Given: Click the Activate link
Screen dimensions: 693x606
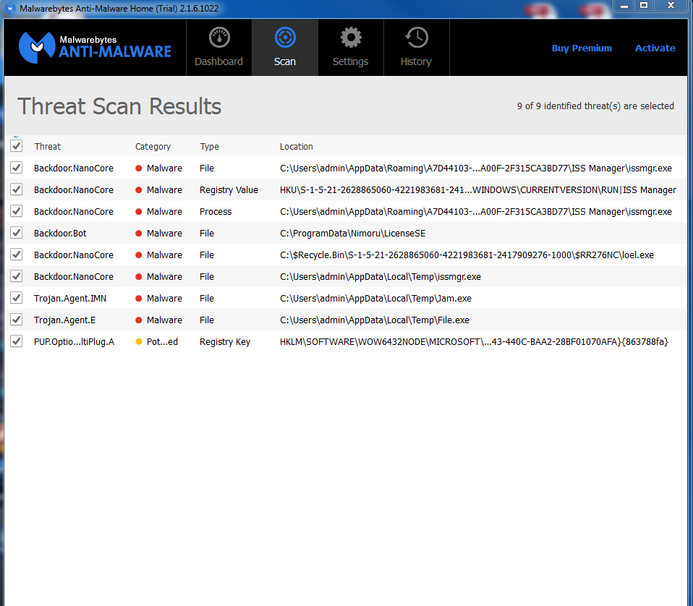Looking at the screenshot, I should click(655, 48).
